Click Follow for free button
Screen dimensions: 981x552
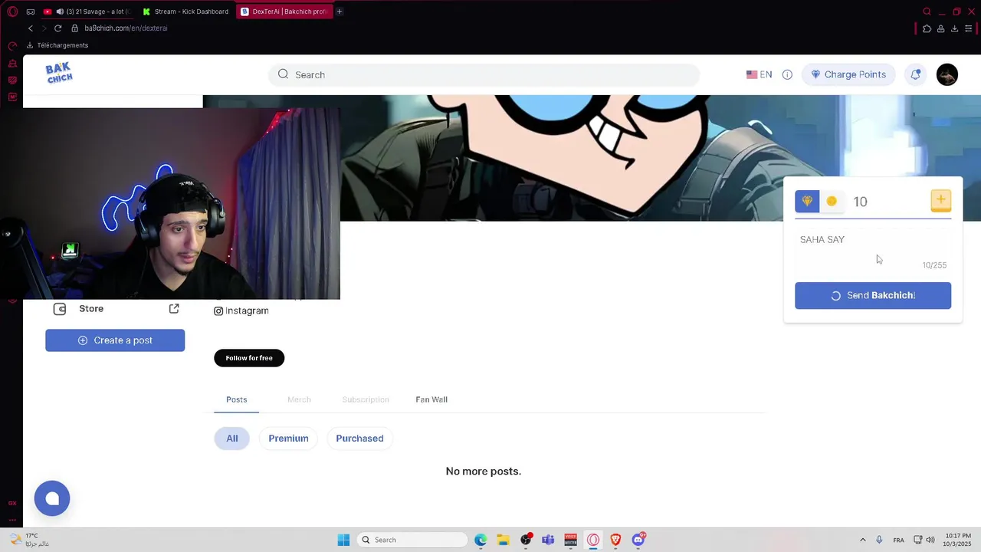tap(249, 358)
